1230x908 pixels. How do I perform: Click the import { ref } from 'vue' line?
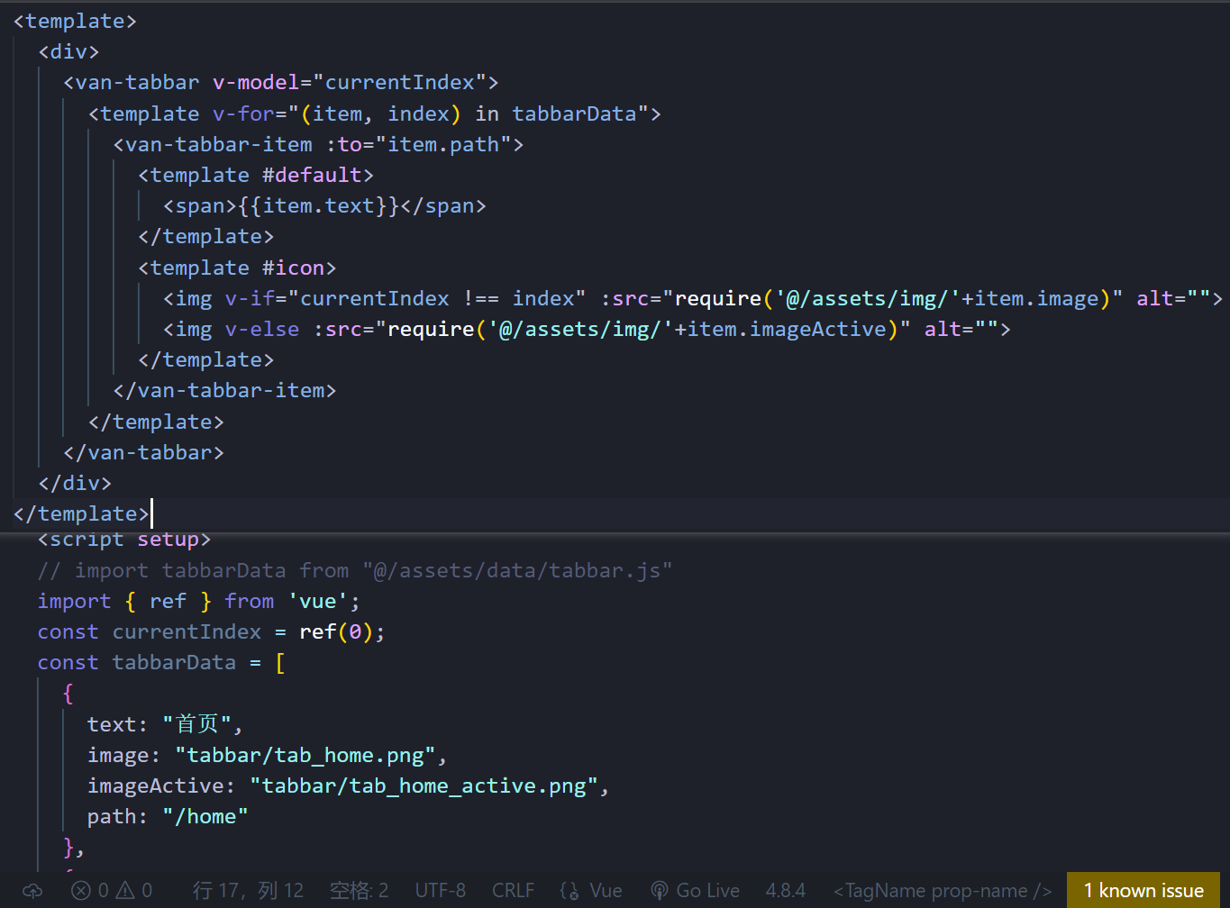coord(199,601)
